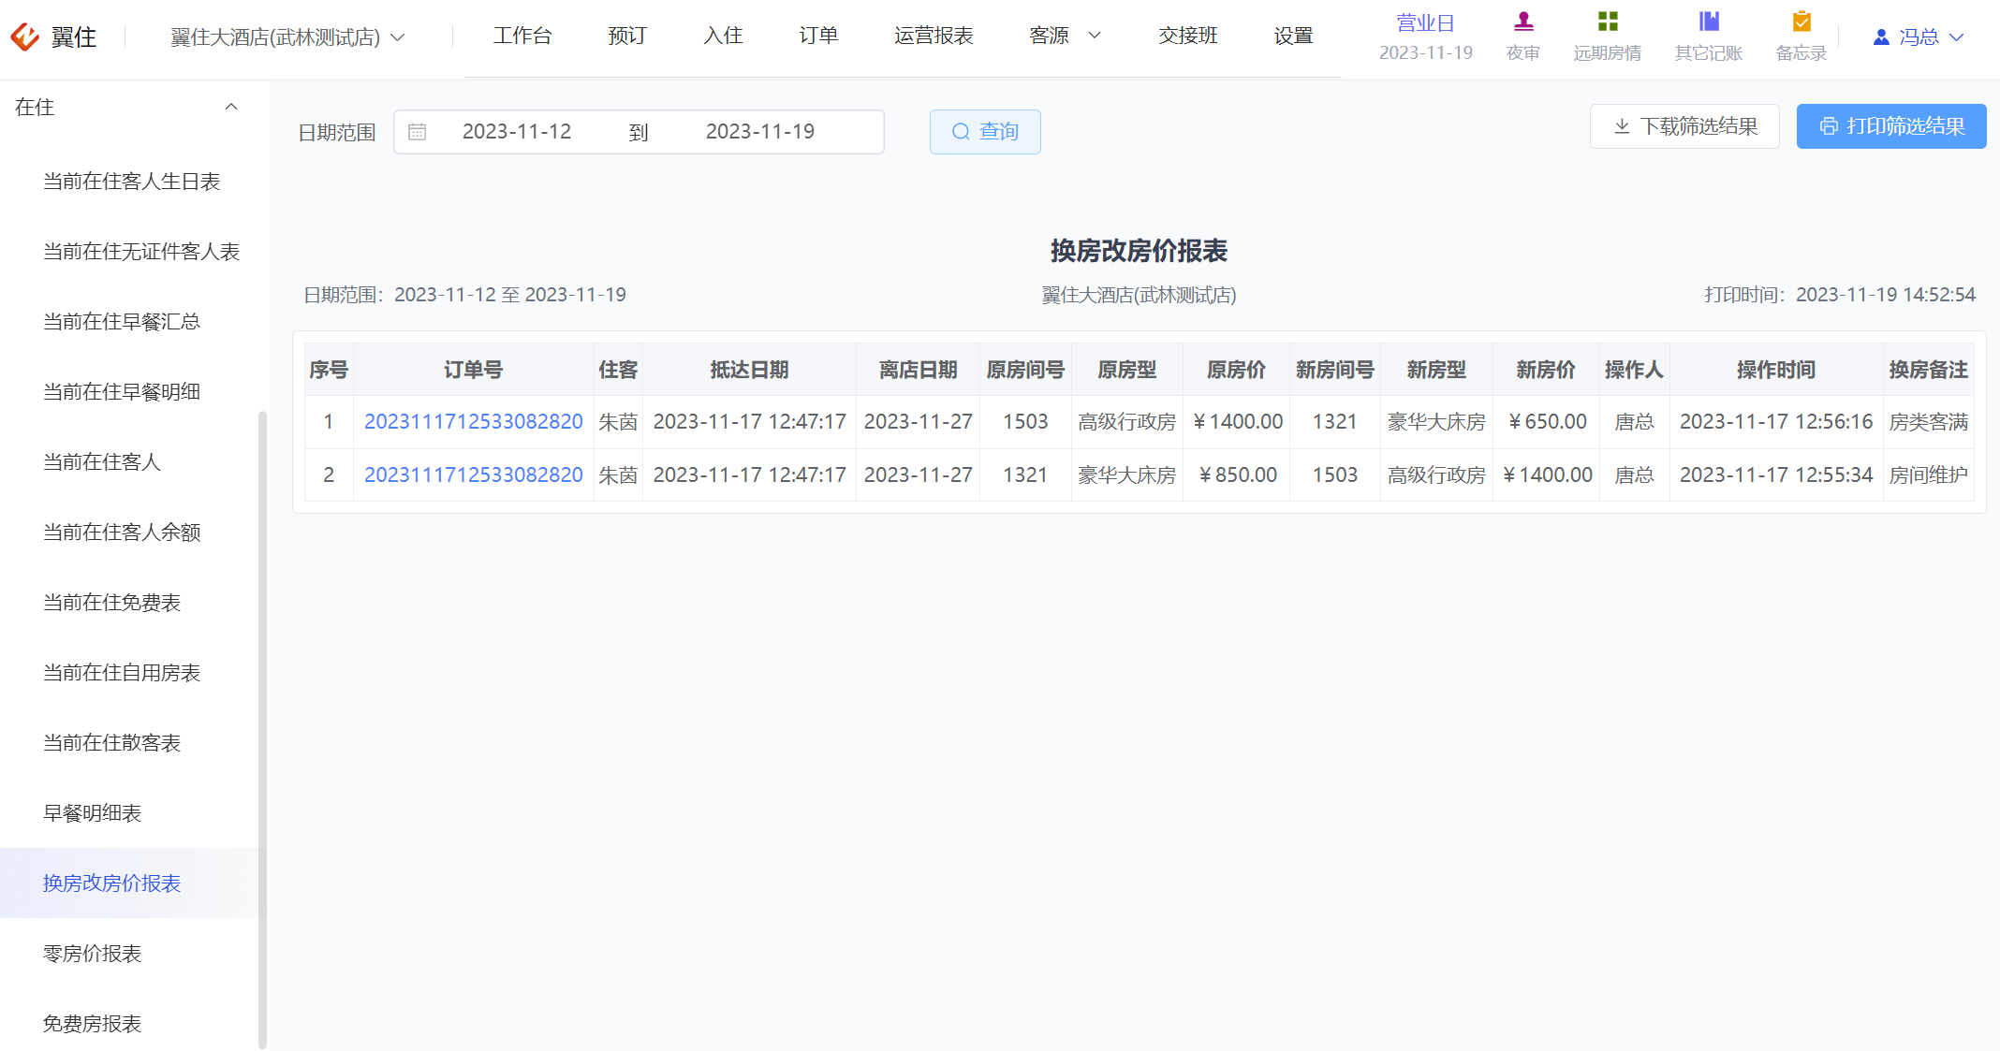2000x1051 pixels.
Task: Click operation time 2023-11-17 12:56:16
Action: (1776, 422)
